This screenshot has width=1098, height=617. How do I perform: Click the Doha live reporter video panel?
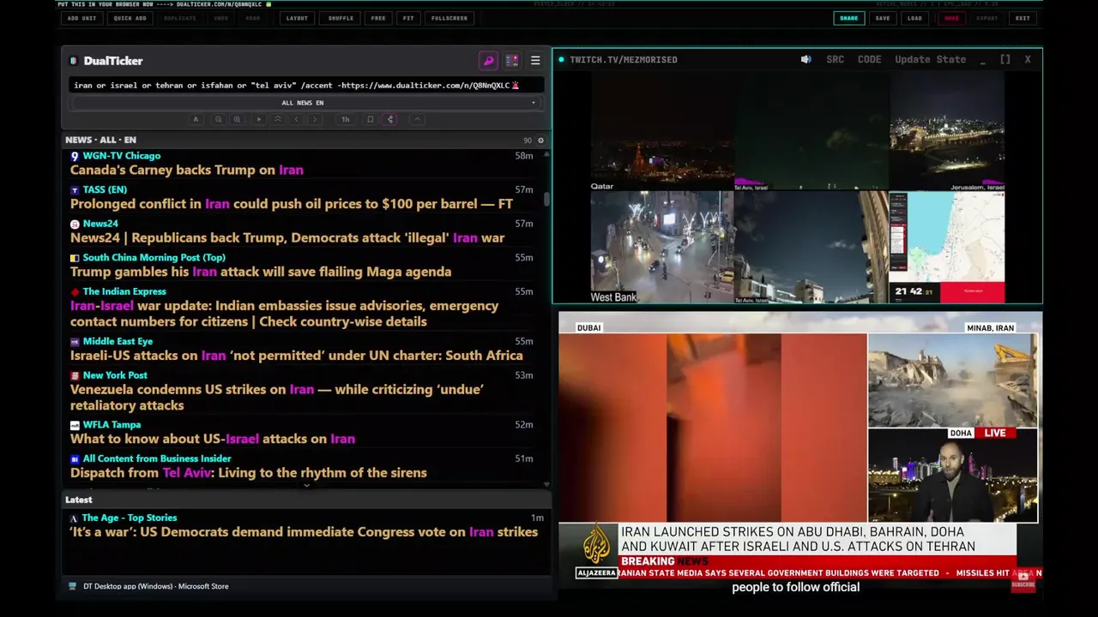[952, 476]
